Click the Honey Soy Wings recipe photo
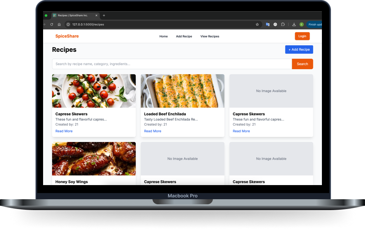 coord(94,159)
